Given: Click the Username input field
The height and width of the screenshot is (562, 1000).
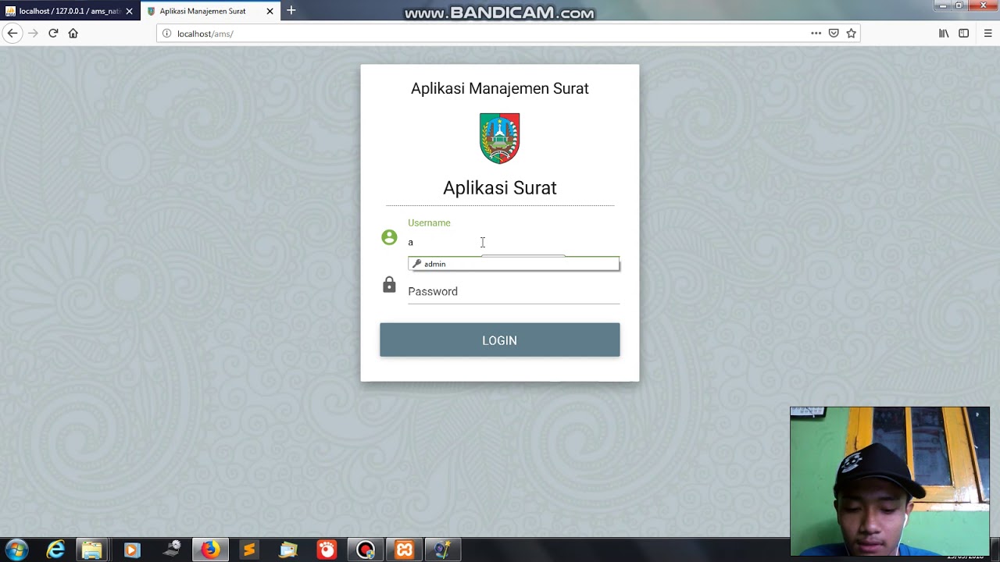Looking at the screenshot, I should 513,242.
